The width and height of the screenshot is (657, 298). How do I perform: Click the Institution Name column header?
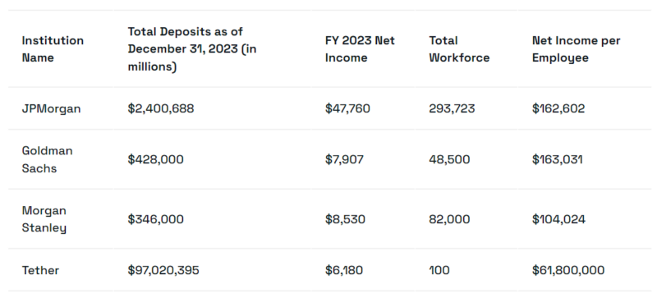click(x=53, y=49)
